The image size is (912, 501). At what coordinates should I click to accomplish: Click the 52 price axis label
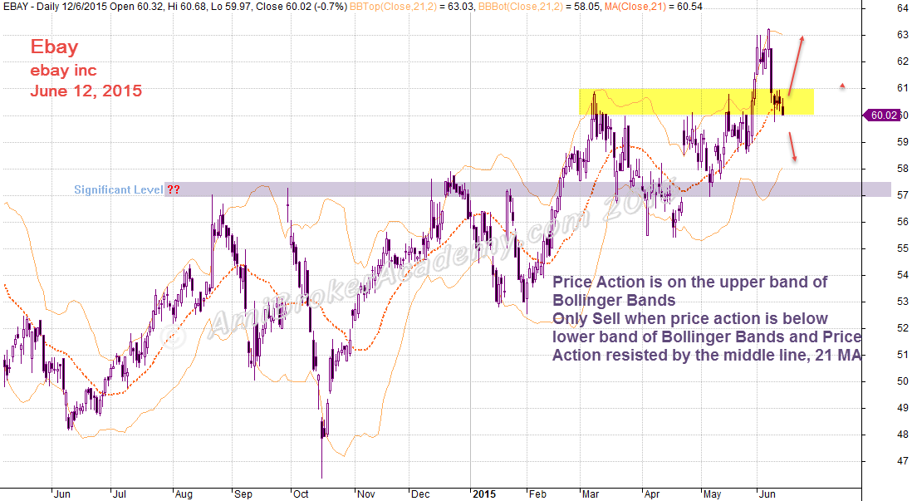[x=903, y=328]
